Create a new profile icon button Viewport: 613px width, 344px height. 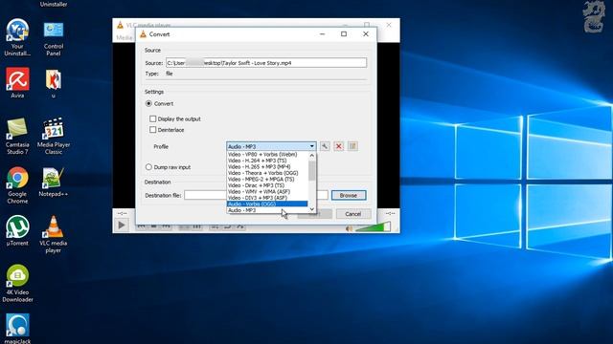(x=352, y=146)
